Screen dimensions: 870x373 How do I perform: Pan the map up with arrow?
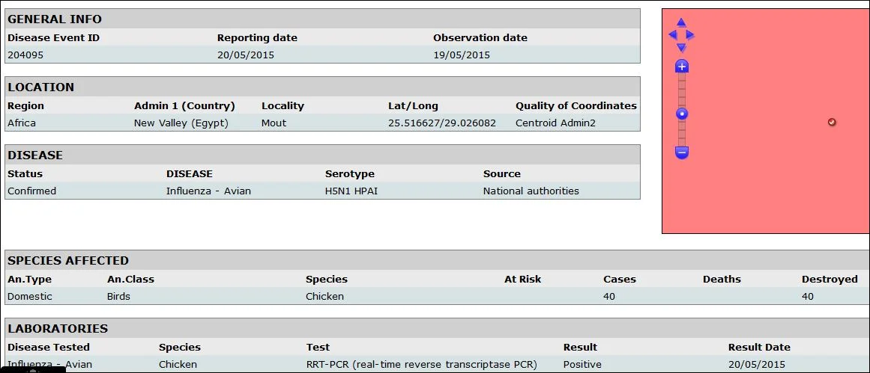pyautogui.click(x=681, y=22)
